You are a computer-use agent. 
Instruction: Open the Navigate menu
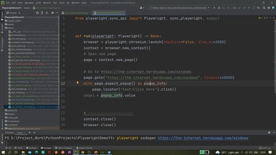[x=29, y=3]
